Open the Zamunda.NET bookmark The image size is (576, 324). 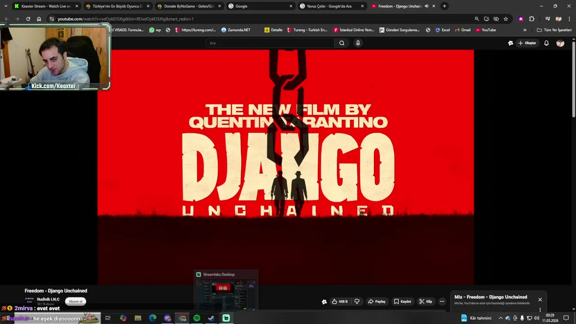click(236, 30)
